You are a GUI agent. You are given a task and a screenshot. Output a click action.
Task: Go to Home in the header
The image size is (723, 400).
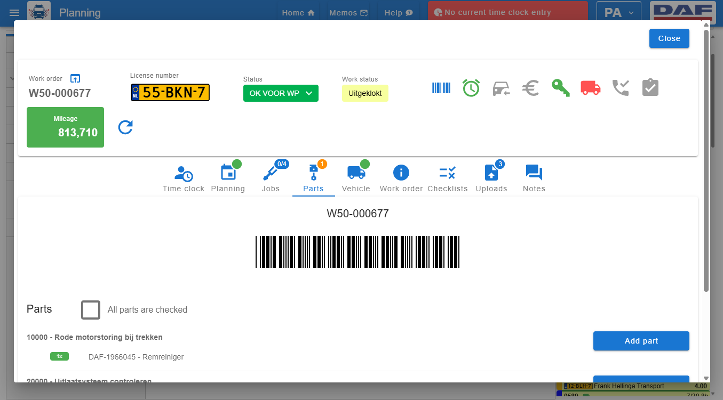click(298, 13)
